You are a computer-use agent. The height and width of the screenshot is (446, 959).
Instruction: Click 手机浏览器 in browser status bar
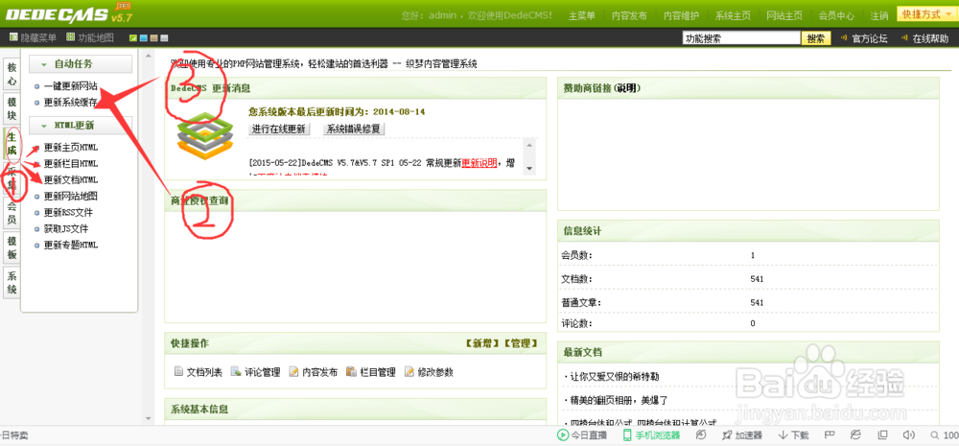[x=651, y=435]
